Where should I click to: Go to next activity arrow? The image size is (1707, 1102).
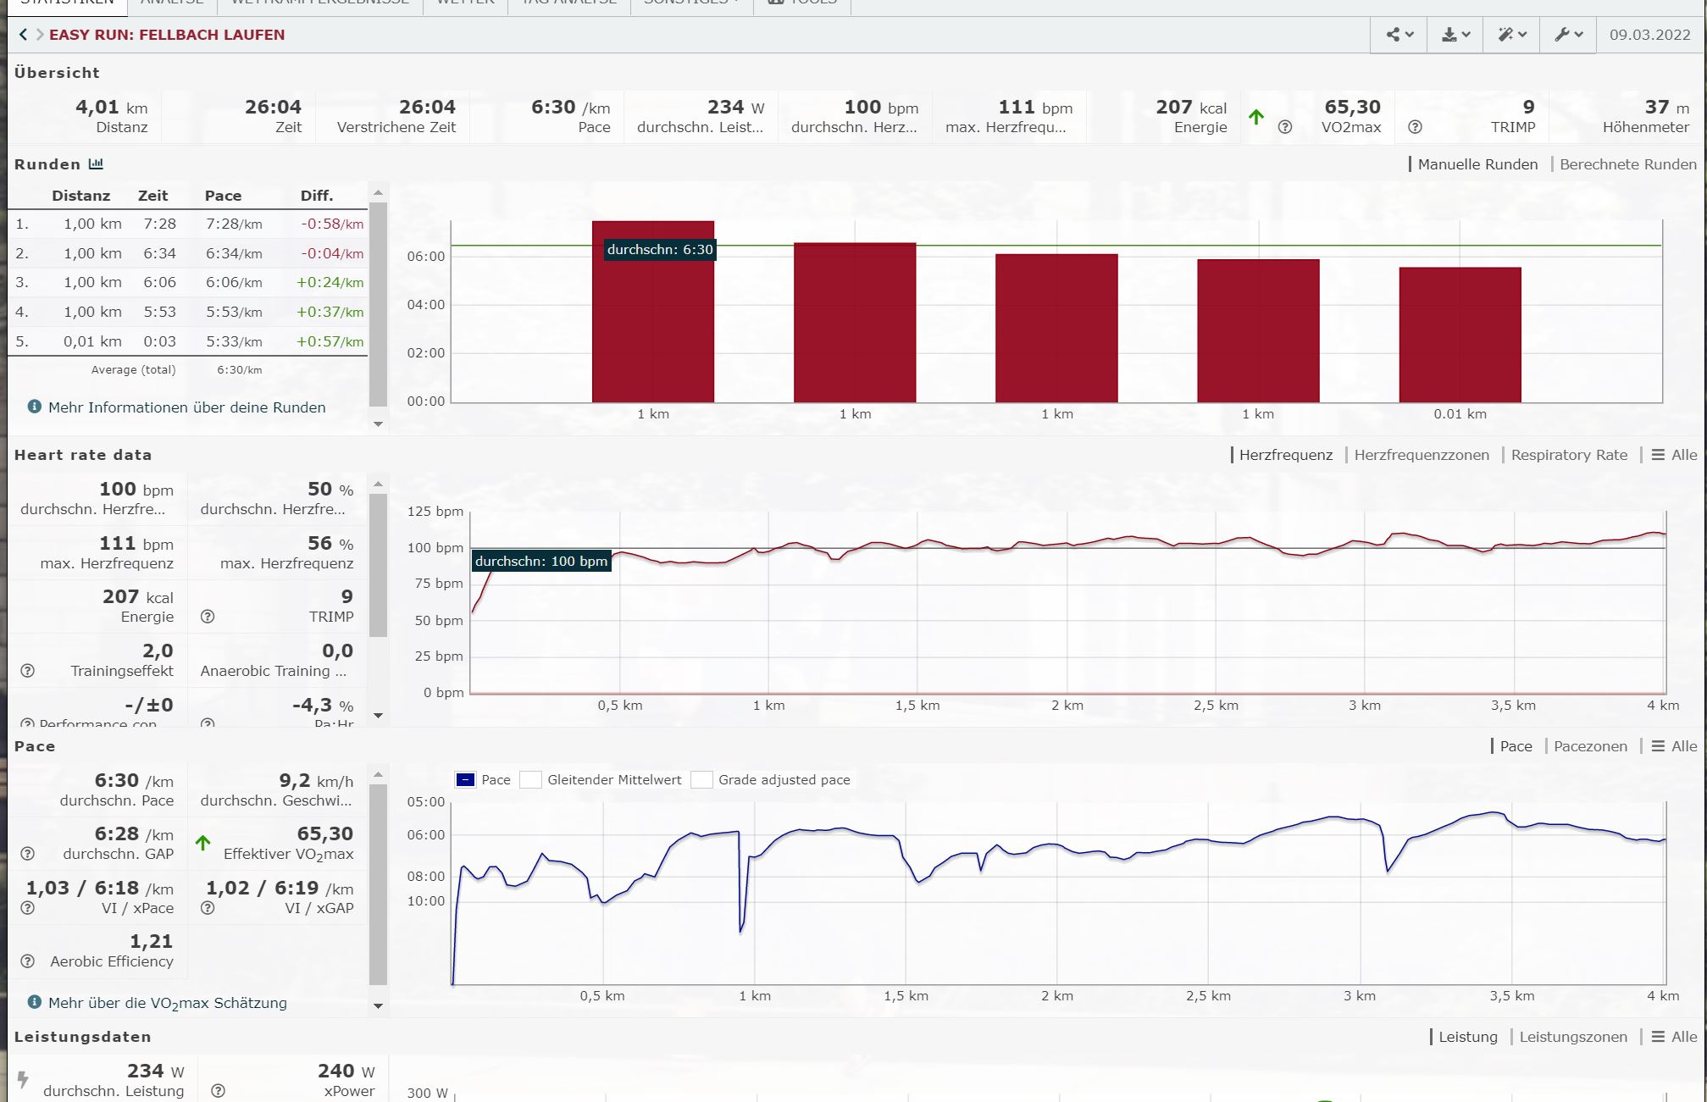coord(39,35)
